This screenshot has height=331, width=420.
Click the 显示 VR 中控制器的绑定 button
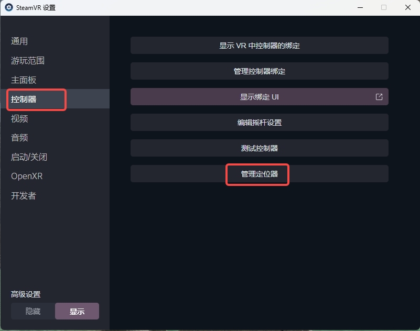point(259,46)
